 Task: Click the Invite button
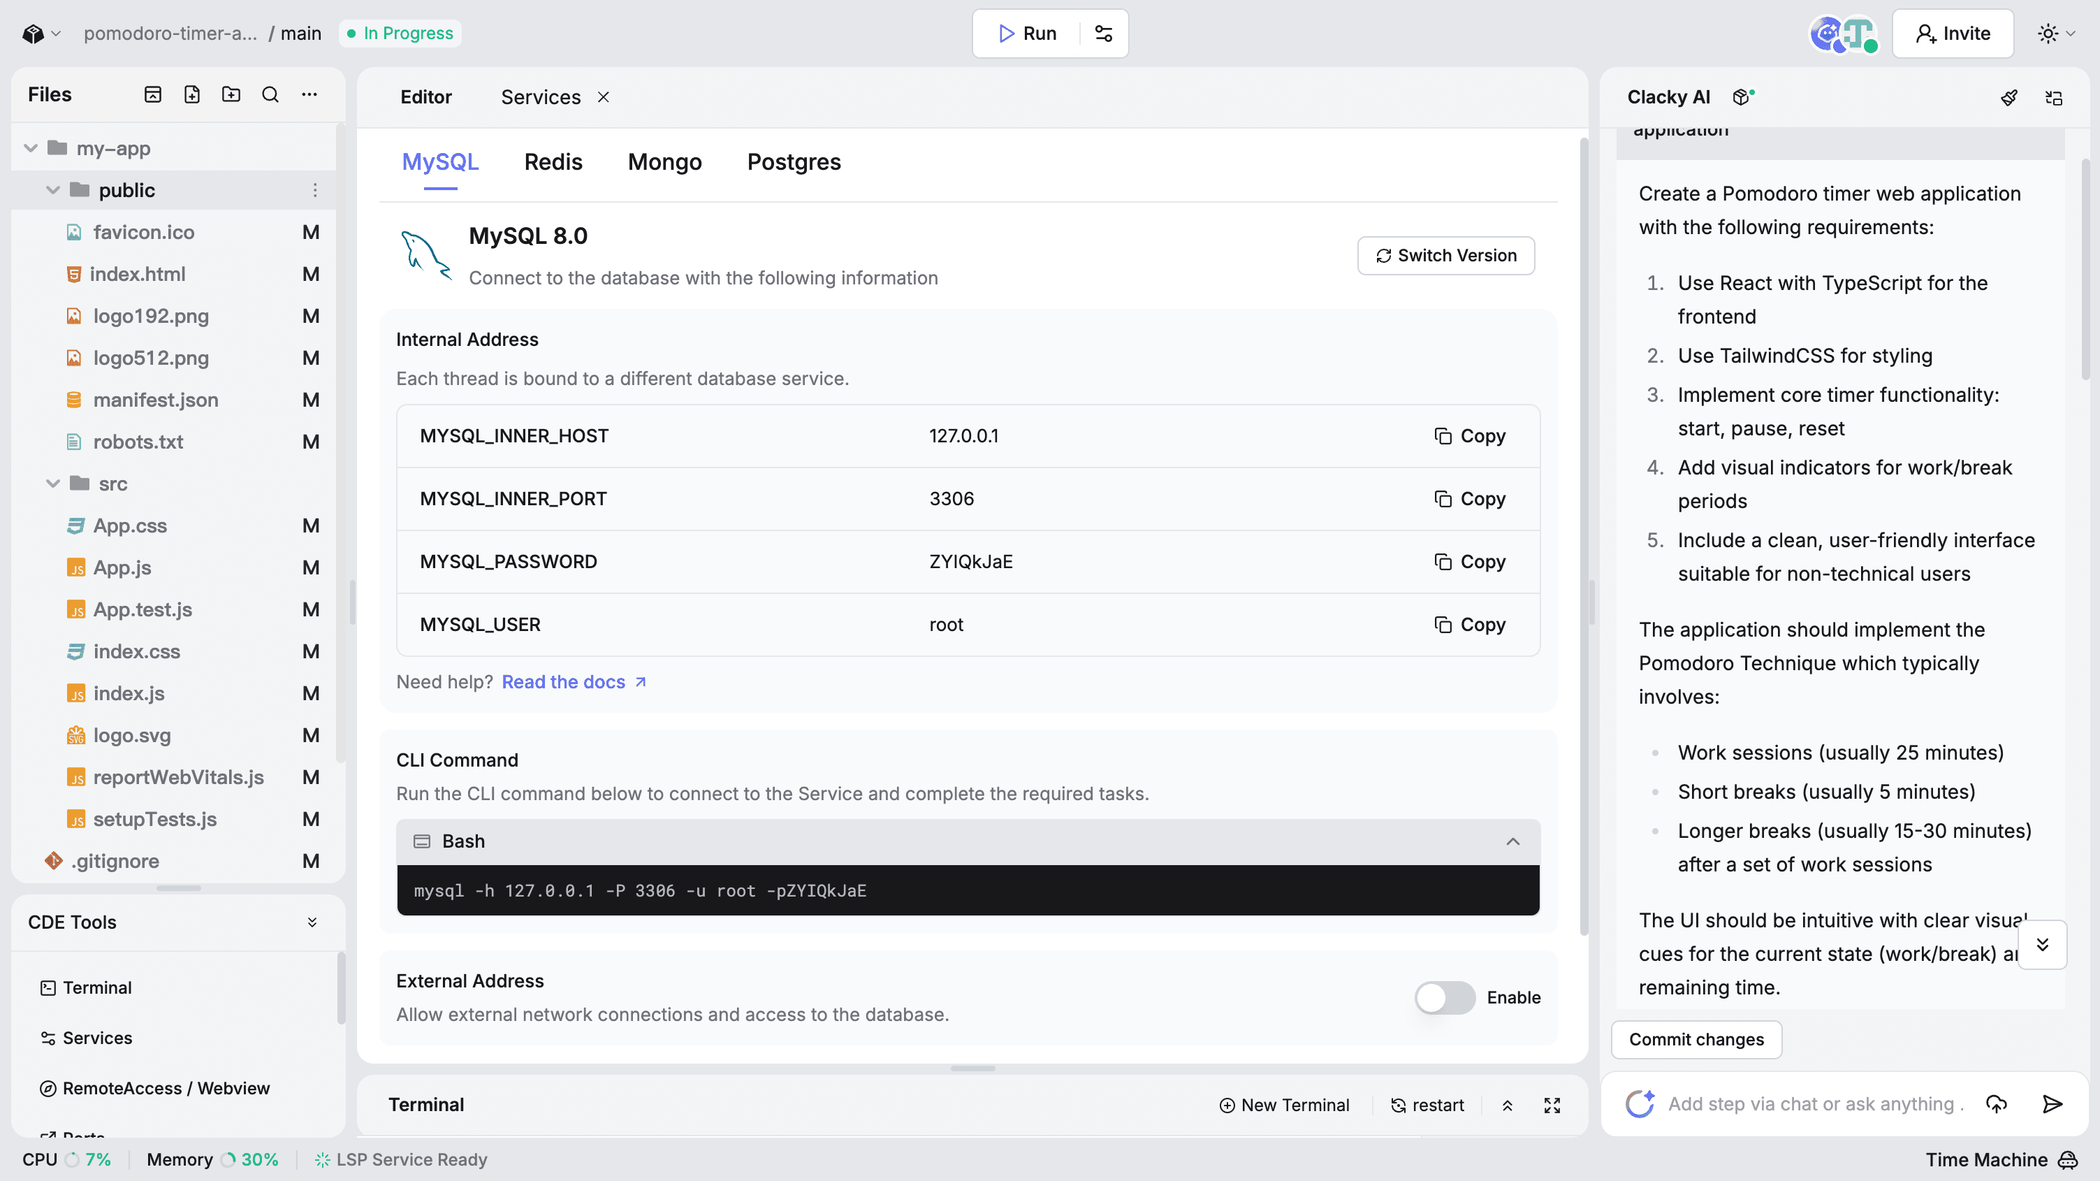point(1953,34)
